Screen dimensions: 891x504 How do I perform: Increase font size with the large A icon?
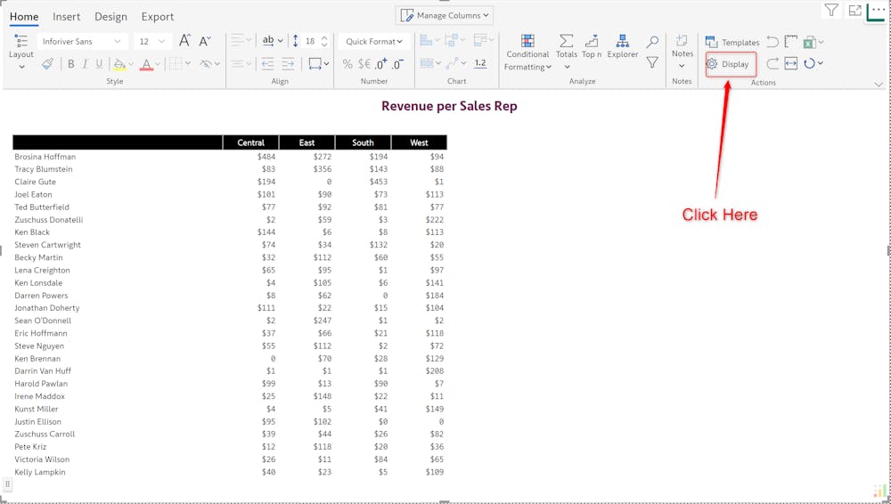click(184, 41)
